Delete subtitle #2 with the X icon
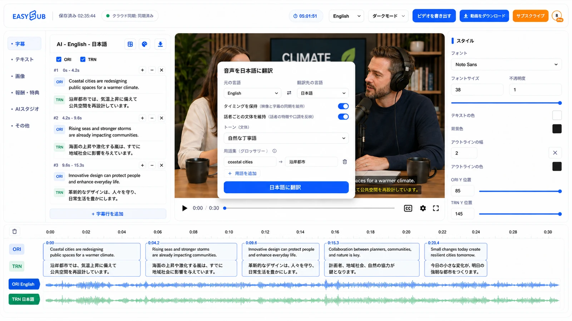572x321 pixels. (162, 118)
